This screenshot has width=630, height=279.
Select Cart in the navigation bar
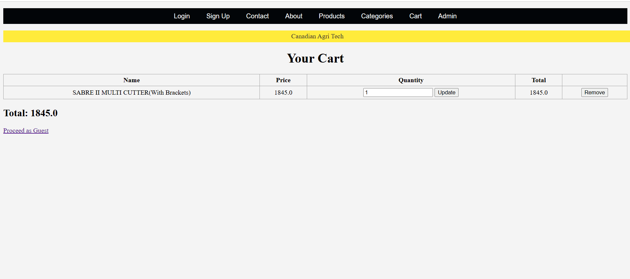tap(415, 16)
